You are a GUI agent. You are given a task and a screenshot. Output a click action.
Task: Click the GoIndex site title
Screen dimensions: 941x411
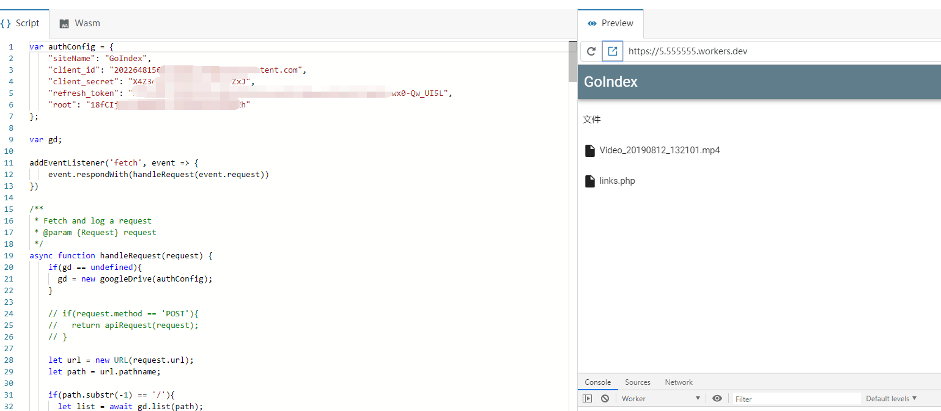610,82
